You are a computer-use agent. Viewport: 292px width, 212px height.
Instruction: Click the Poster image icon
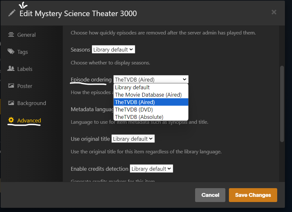click(11, 86)
